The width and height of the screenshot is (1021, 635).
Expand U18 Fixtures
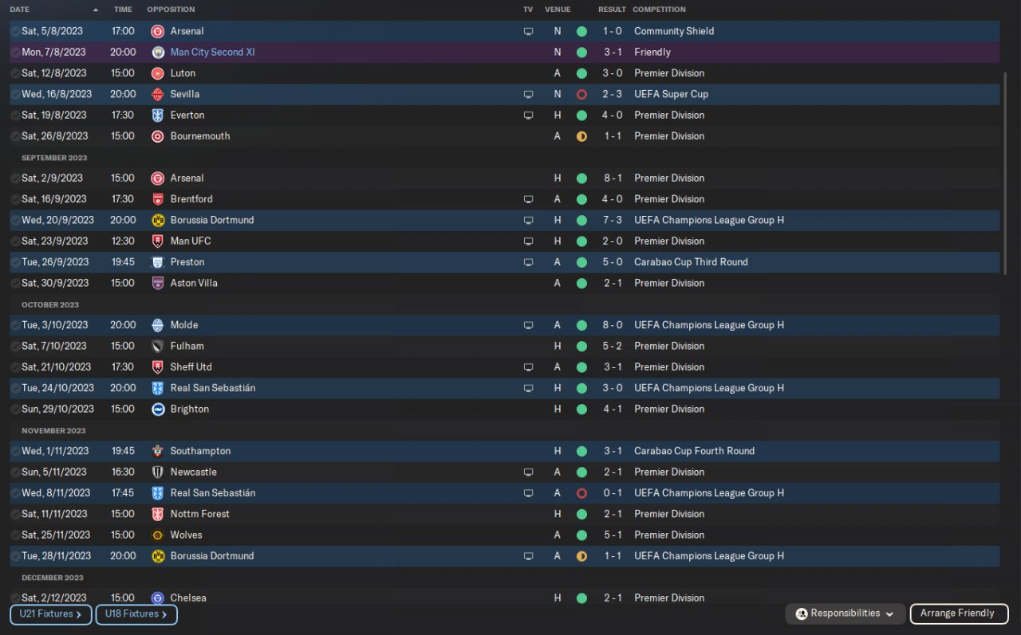coord(136,614)
